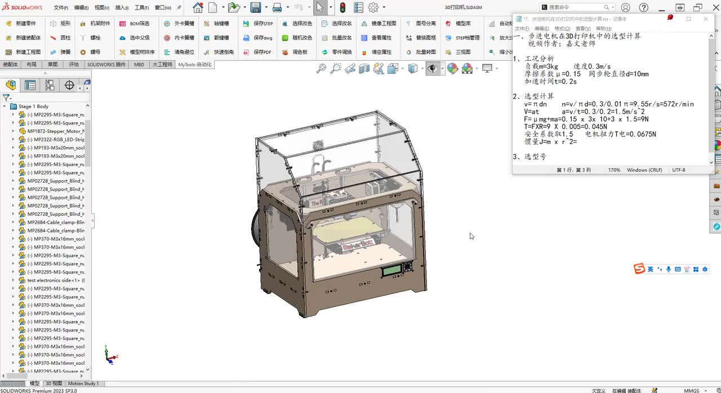The image size is (721, 393).
Task: Switch to the ConfigurationManager tab icon
Action: [50, 85]
